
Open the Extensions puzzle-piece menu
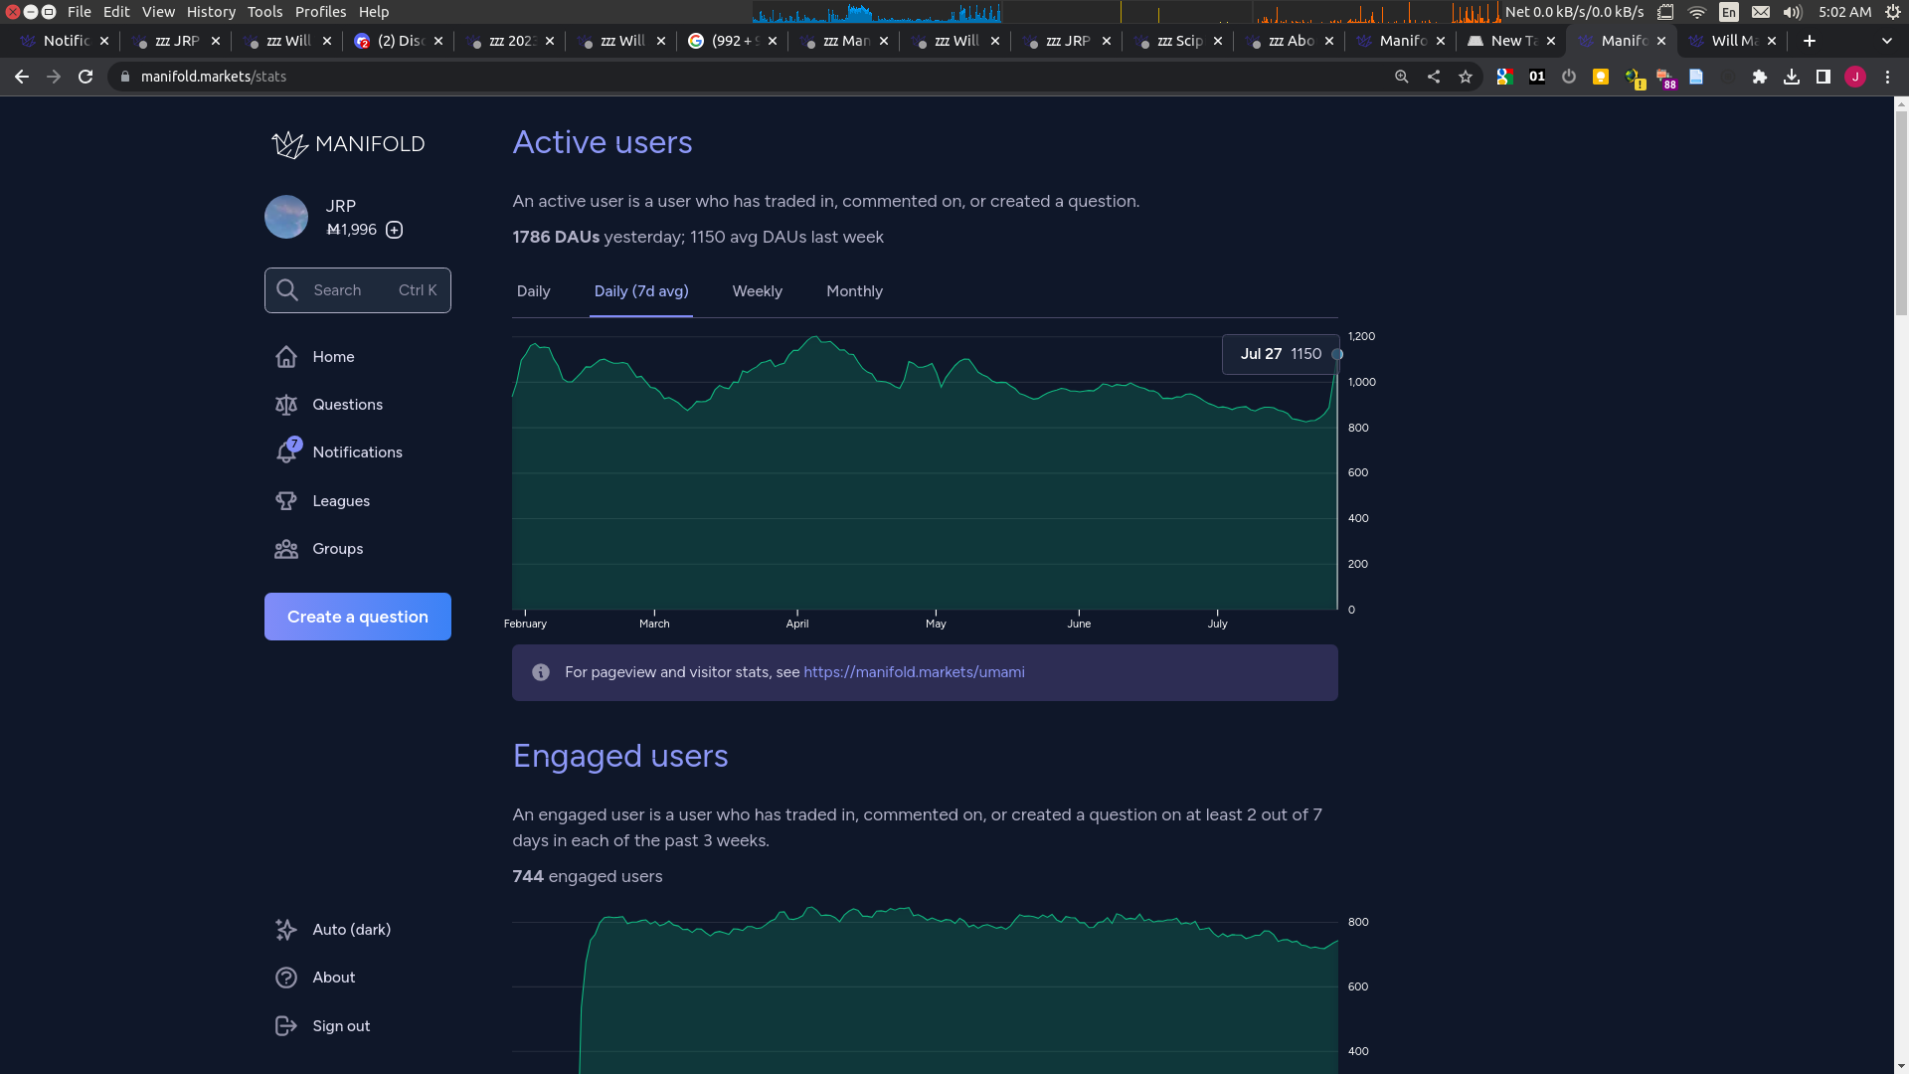pyautogui.click(x=1760, y=77)
